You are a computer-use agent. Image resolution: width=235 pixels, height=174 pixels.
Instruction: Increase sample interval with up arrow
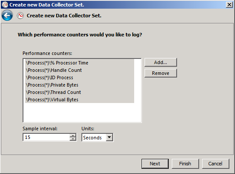pos(73,135)
